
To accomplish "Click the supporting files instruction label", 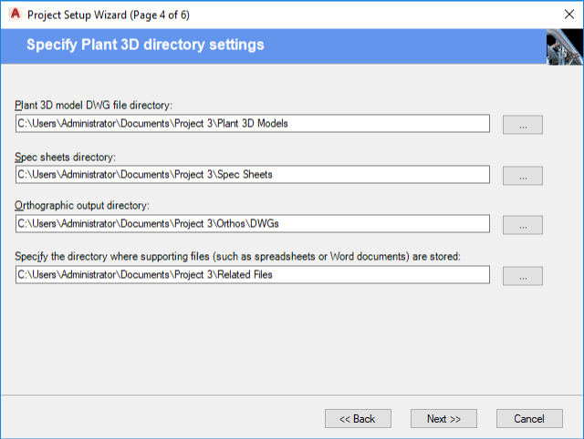I will click(x=237, y=257).
